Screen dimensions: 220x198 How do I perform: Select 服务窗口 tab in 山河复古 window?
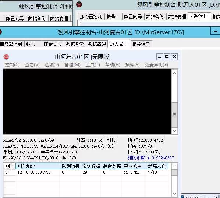[119, 44]
